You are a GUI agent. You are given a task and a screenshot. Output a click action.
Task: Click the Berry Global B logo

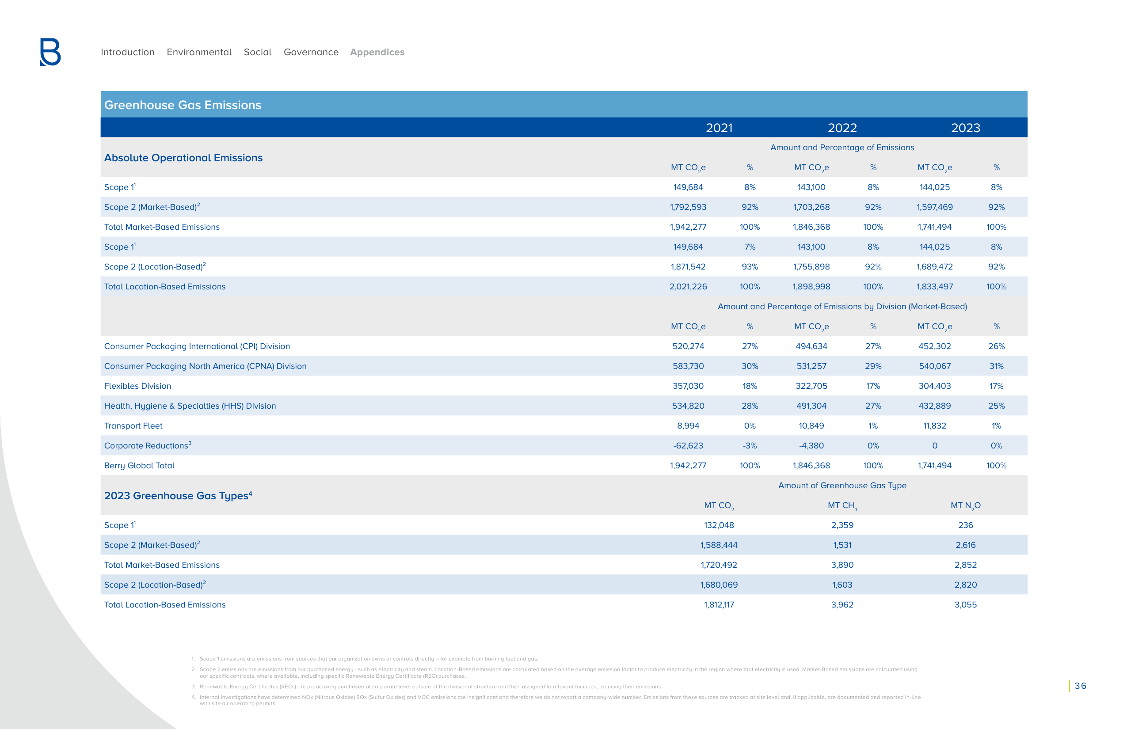50,52
